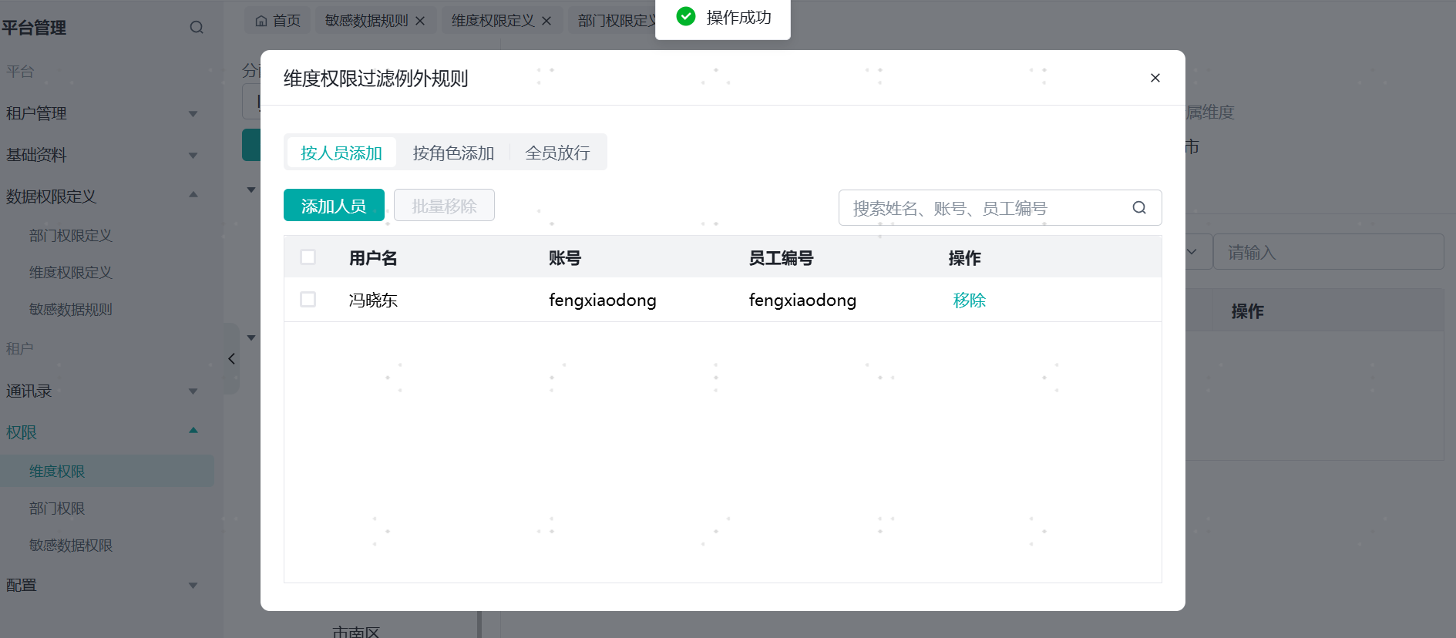Focus the 搜索姓名、账号、员工编号 search field
This screenshot has width=1456, height=638.
pos(1000,207)
